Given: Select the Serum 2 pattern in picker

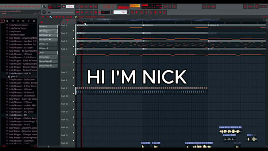Looking at the screenshot, I should pos(48,26).
